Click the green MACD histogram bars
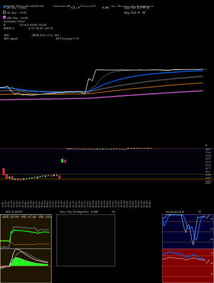The height and width of the screenshot is (283, 214). 29,262
